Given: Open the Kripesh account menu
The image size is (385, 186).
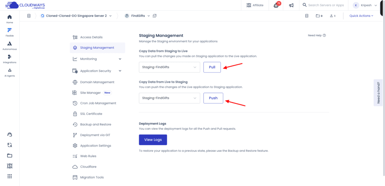Looking at the screenshot, I should coord(365,5).
